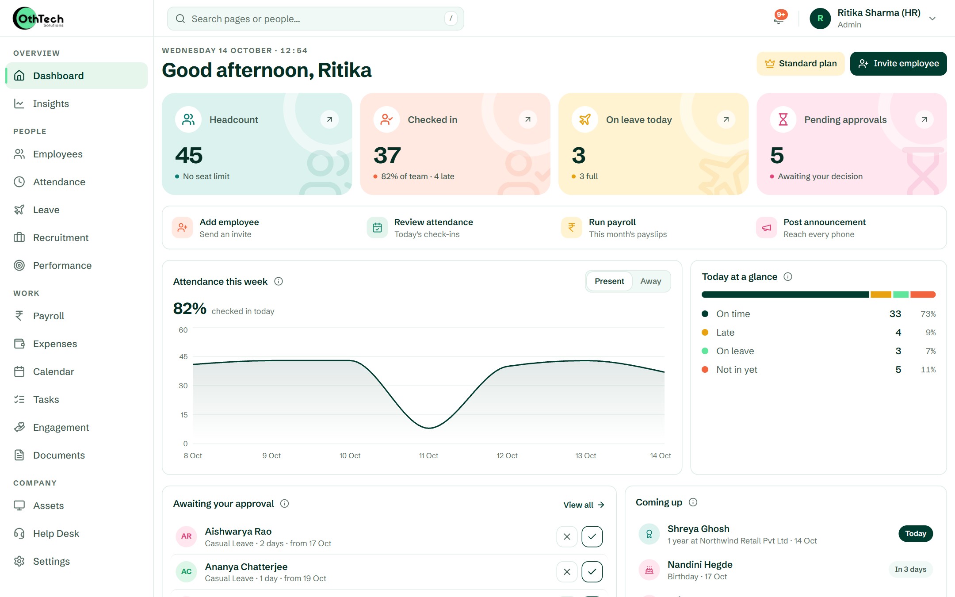Open the Attendance section
Screen dimensions: 955x597
(76, 182)
